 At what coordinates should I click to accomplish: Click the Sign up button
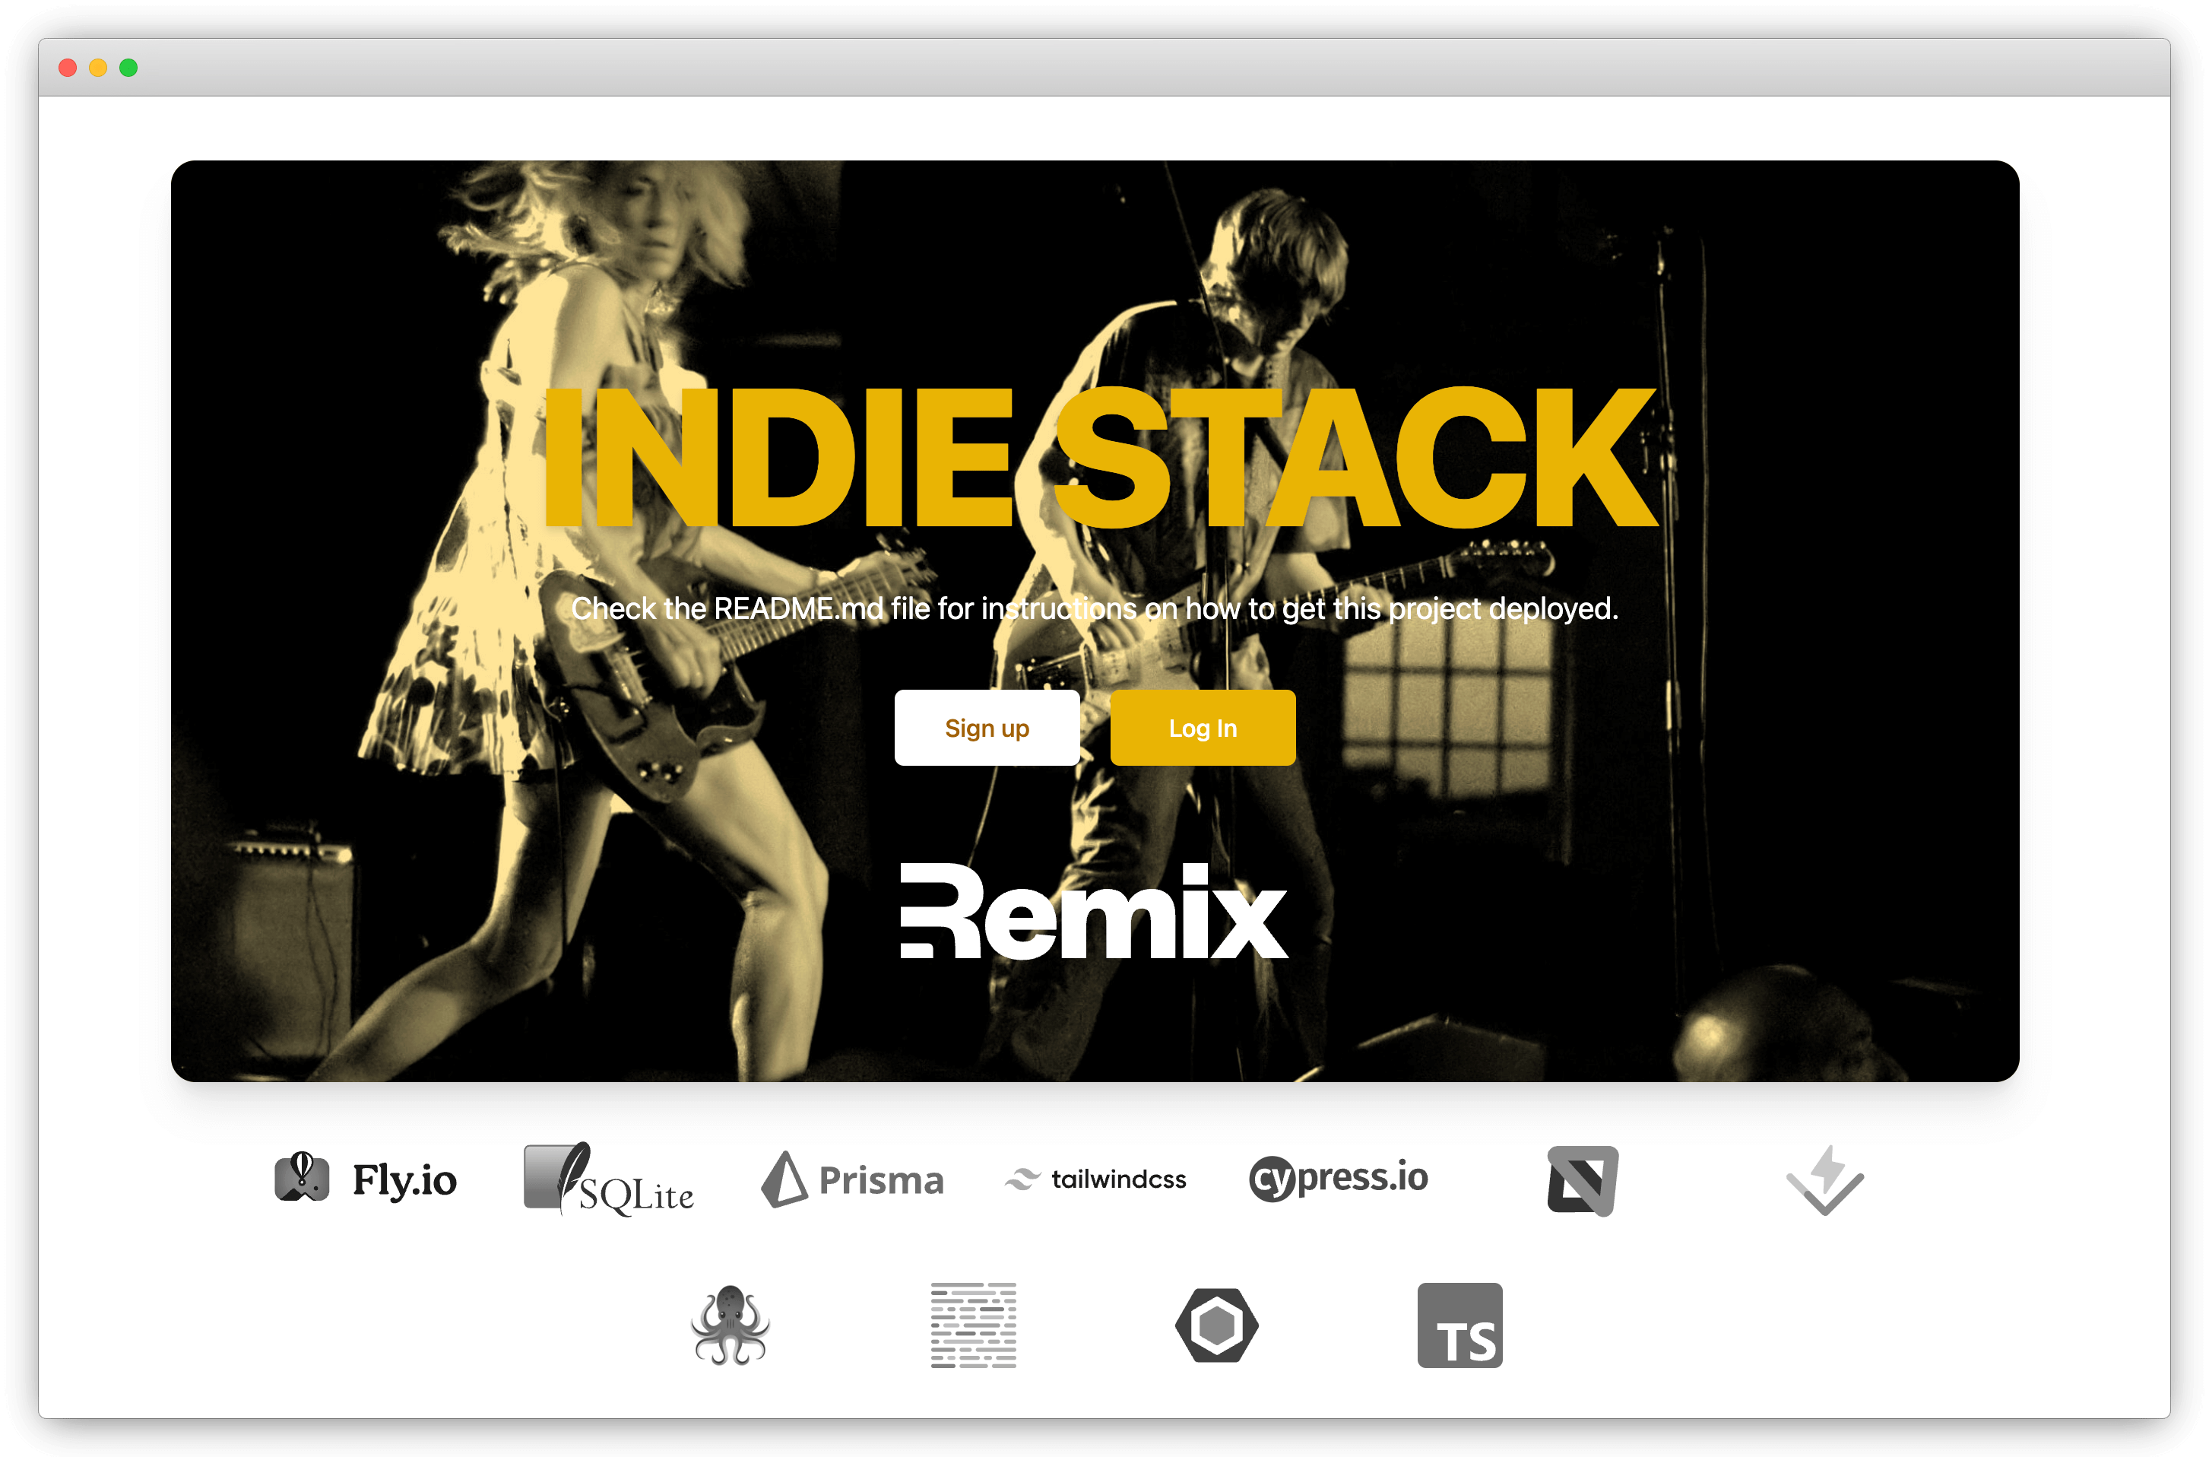click(987, 728)
